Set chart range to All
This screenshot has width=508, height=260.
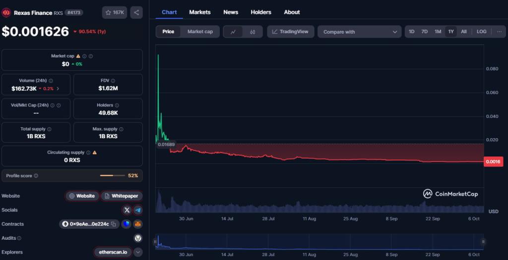point(464,32)
